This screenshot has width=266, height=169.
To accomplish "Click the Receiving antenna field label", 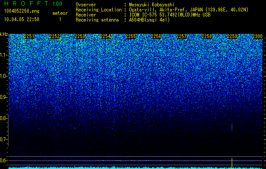I will (97, 20).
